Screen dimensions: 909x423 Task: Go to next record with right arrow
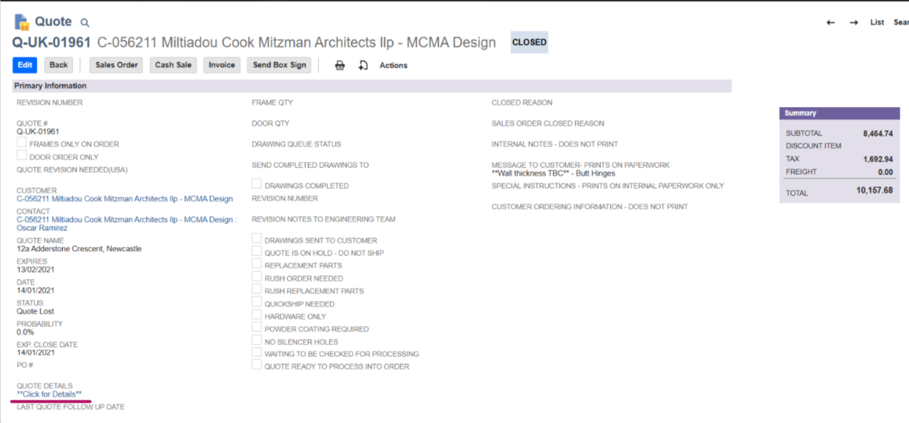[x=853, y=22]
